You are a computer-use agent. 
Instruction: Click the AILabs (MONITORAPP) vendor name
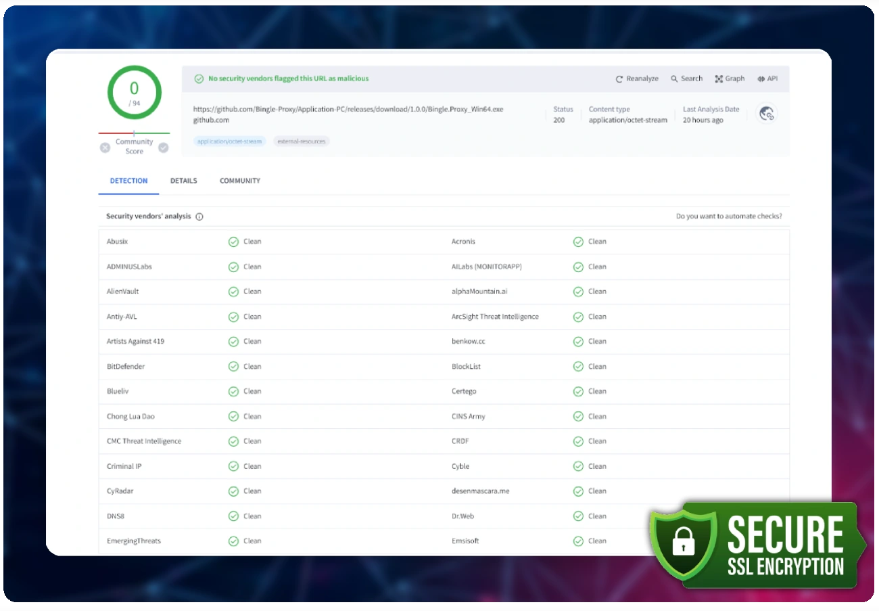click(x=487, y=267)
